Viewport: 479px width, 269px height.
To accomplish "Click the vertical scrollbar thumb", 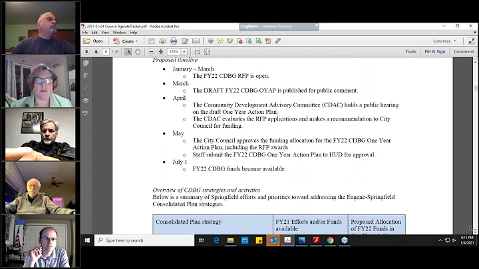I will point(476,88).
